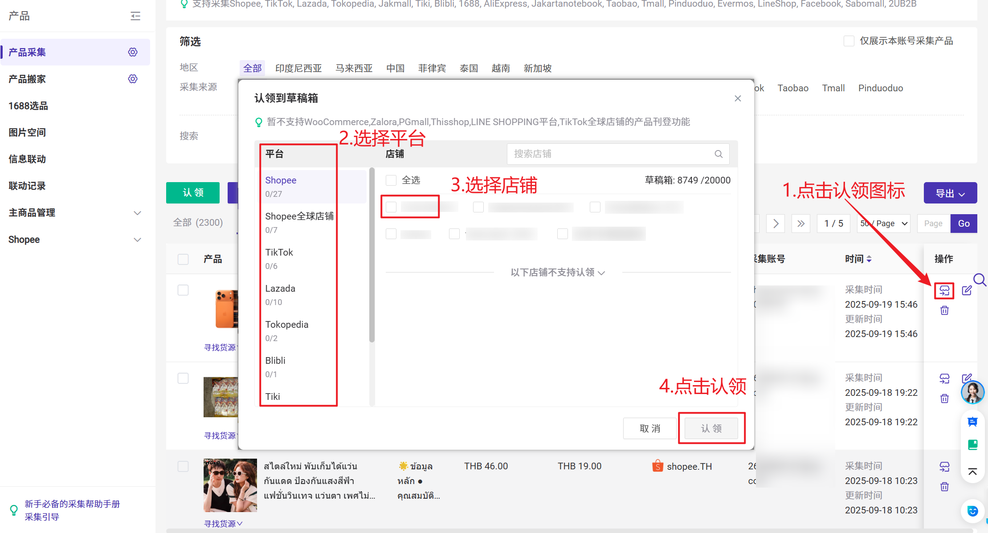The width and height of the screenshot is (988, 533).
Task: Click the scroll-to-top arrow icon
Action: click(972, 472)
